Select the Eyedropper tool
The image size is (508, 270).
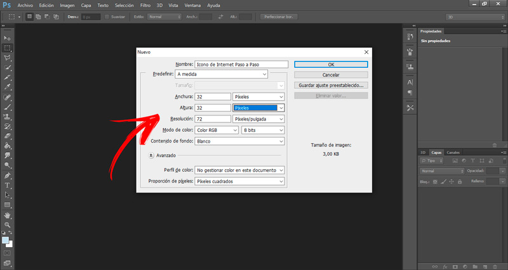[7, 87]
